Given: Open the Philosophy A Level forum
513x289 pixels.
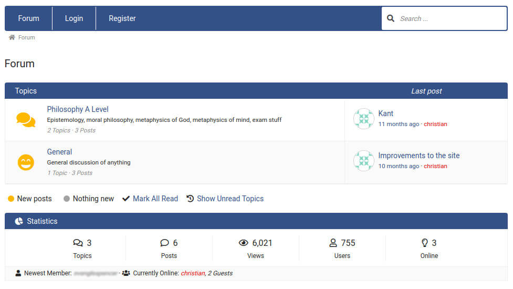Looking at the screenshot, I should click(78, 109).
